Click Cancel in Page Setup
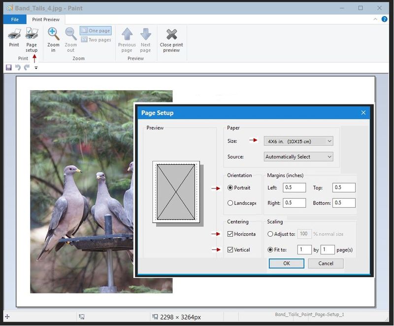 point(326,263)
